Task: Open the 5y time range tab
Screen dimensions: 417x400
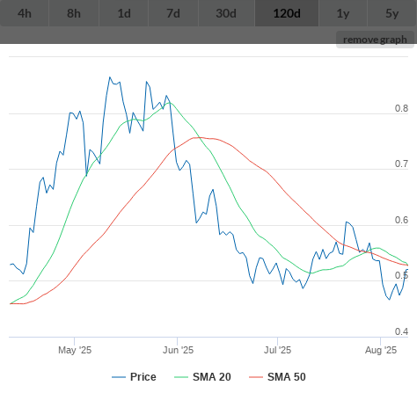Action: click(x=392, y=13)
